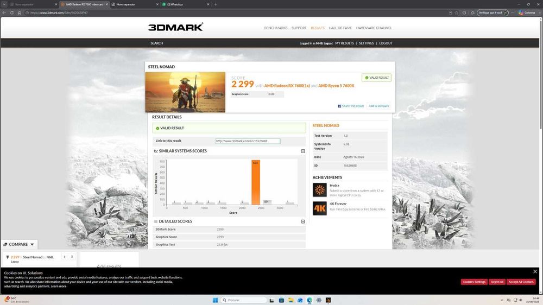Click the browser back arrow
Image resolution: width=543 pixels, height=305 pixels.
pyautogui.click(x=4, y=13)
